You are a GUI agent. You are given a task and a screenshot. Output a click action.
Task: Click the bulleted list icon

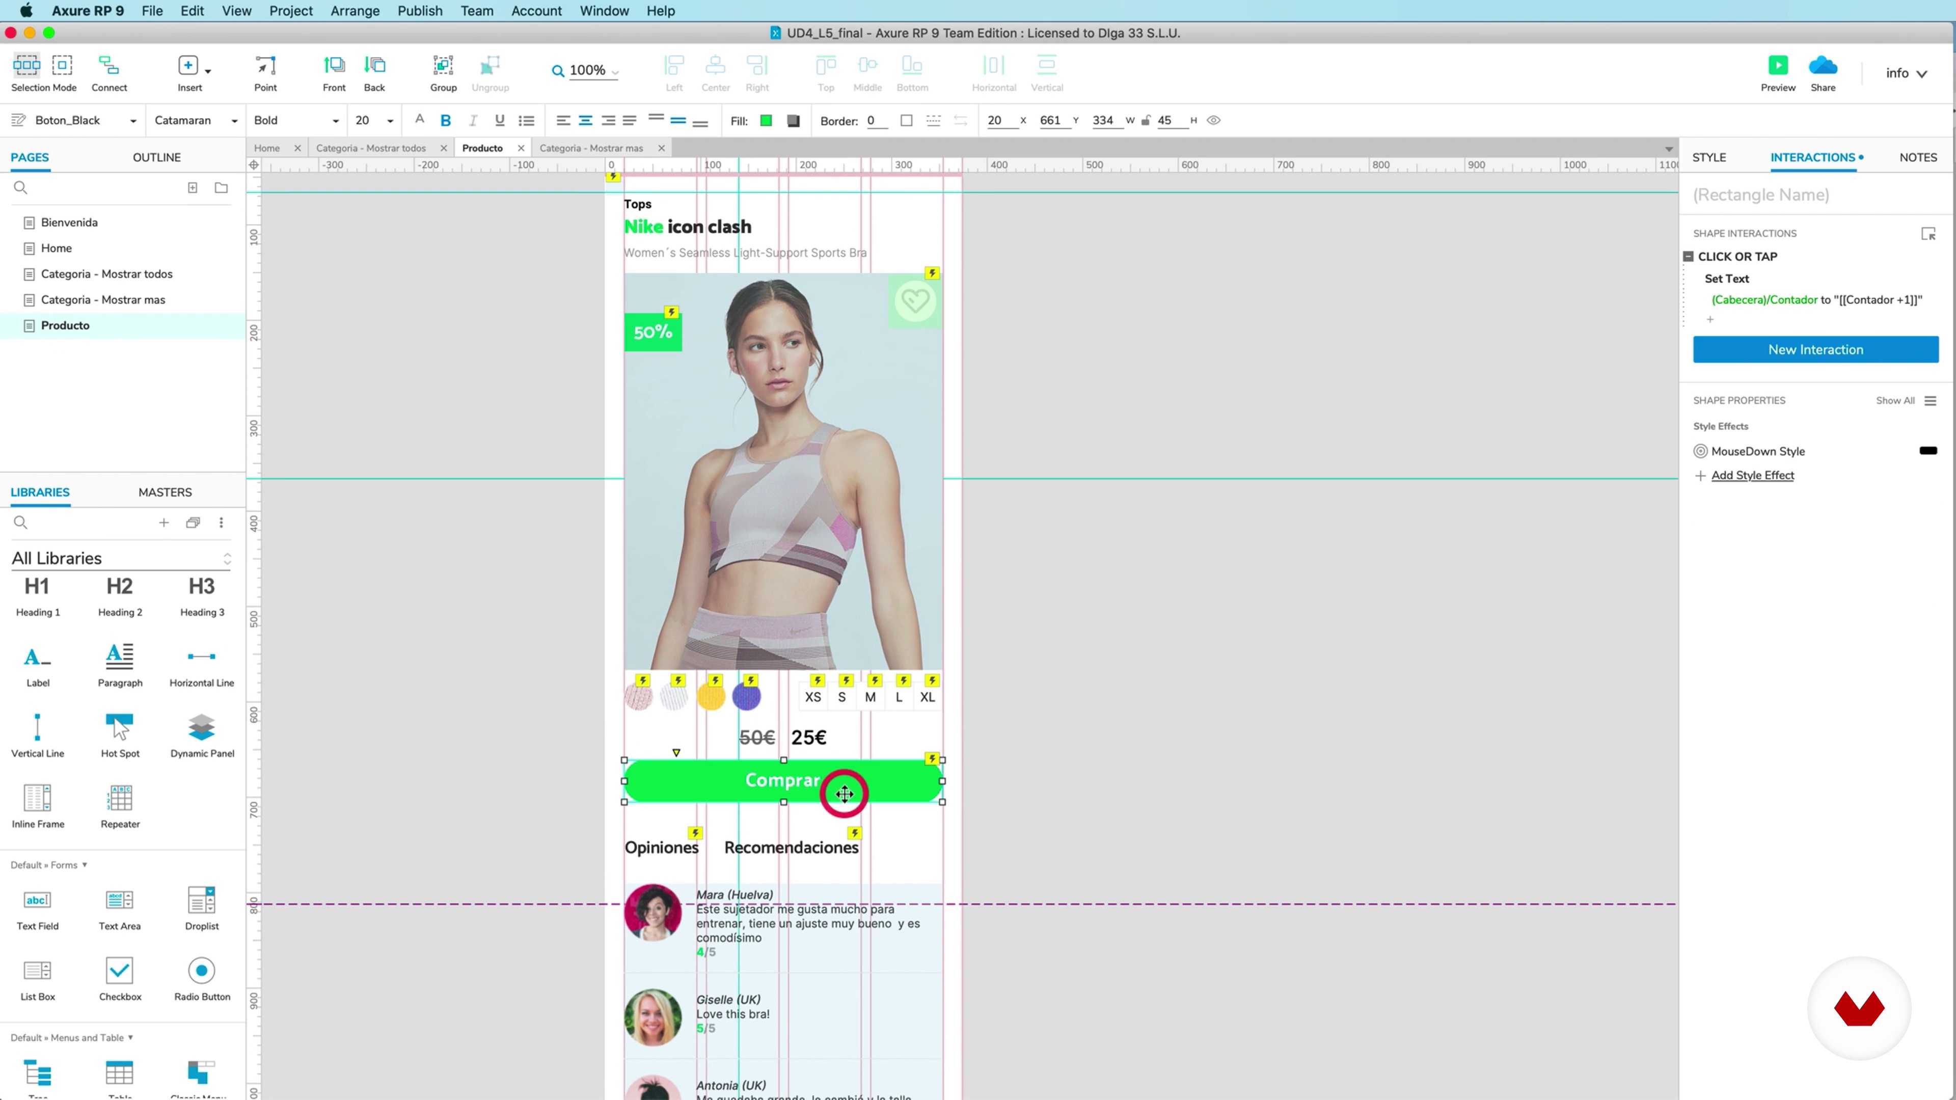pyautogui.click(x=526, y=121)
